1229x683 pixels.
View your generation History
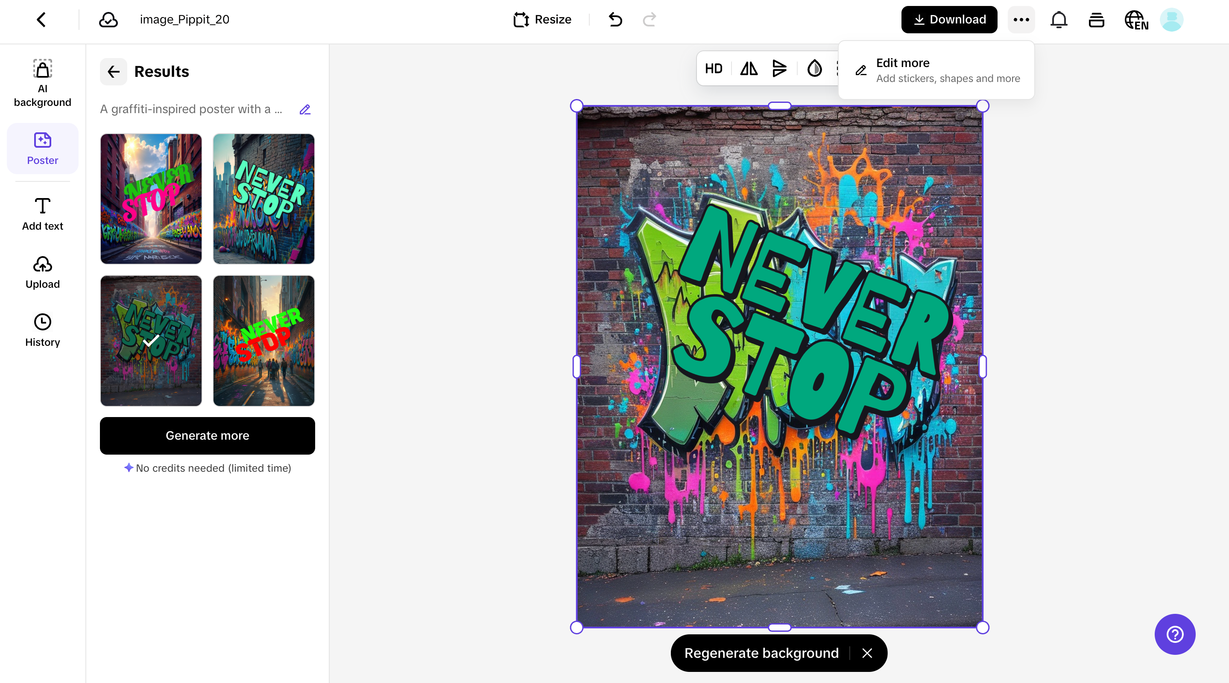pyautogui.click(x=42, y=330)
